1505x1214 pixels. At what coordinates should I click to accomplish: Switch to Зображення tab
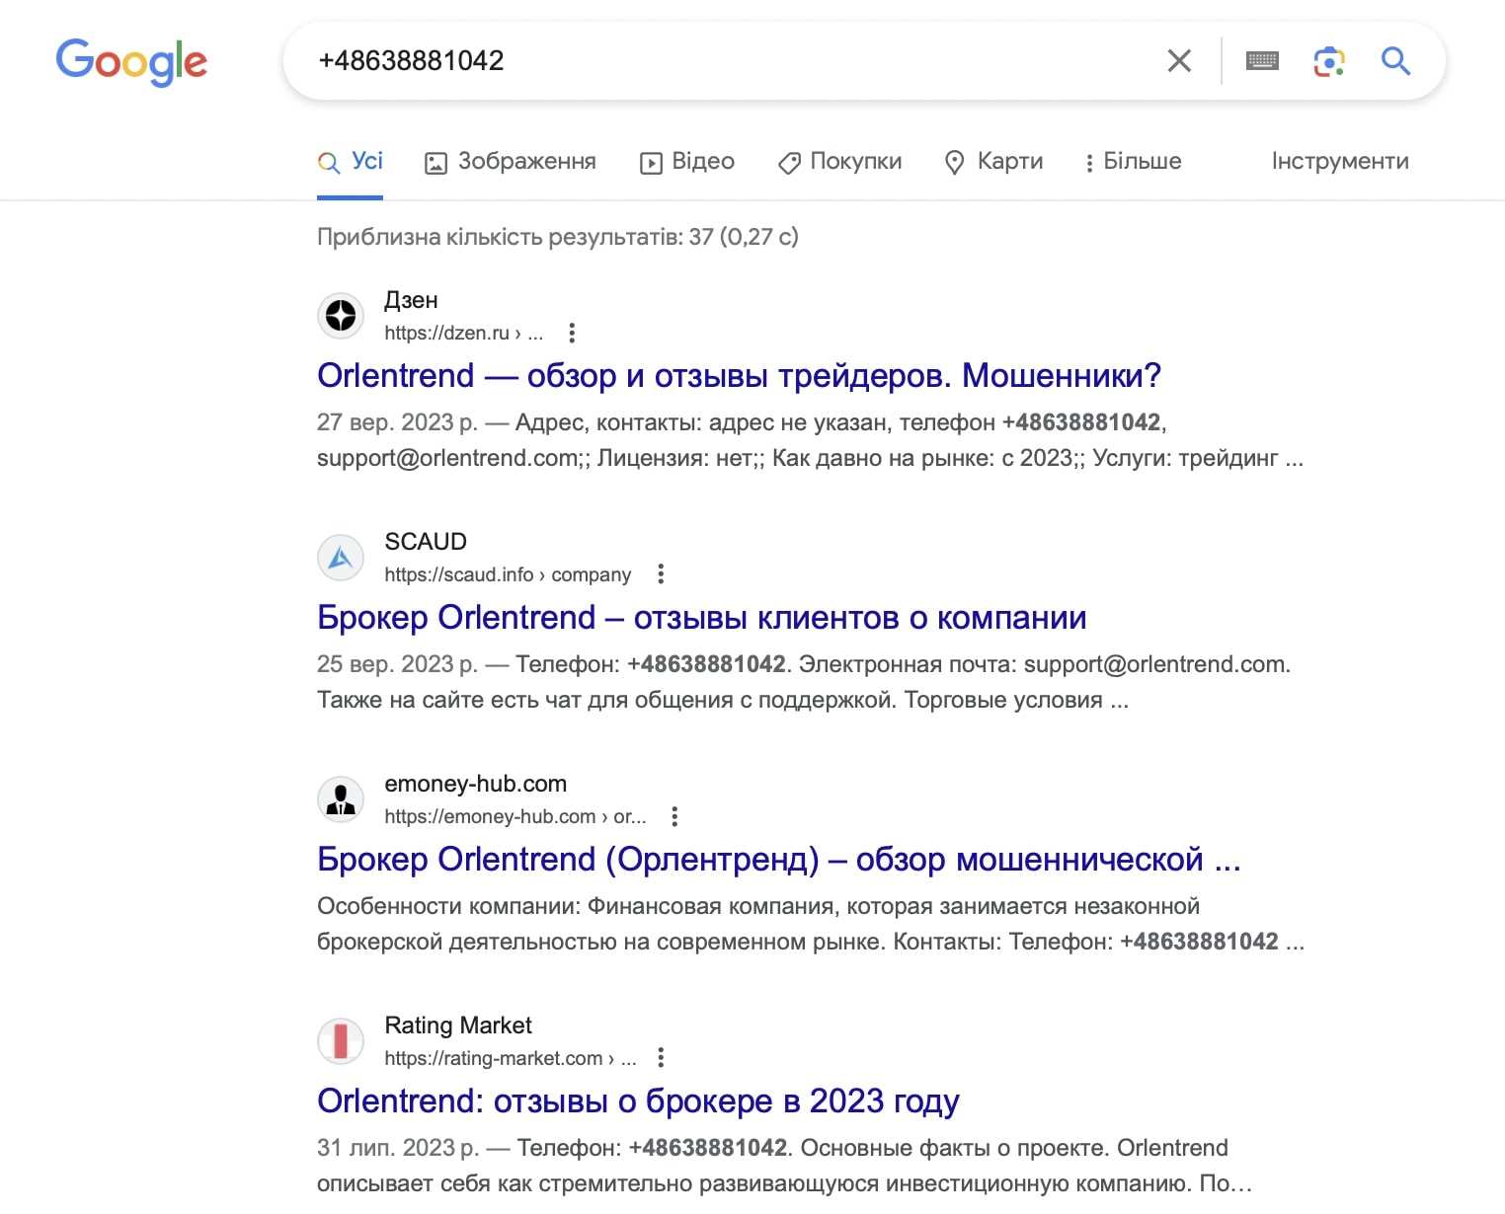[510, 161]
